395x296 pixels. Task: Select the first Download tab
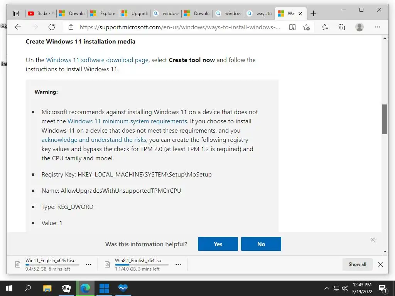[72, 13]
